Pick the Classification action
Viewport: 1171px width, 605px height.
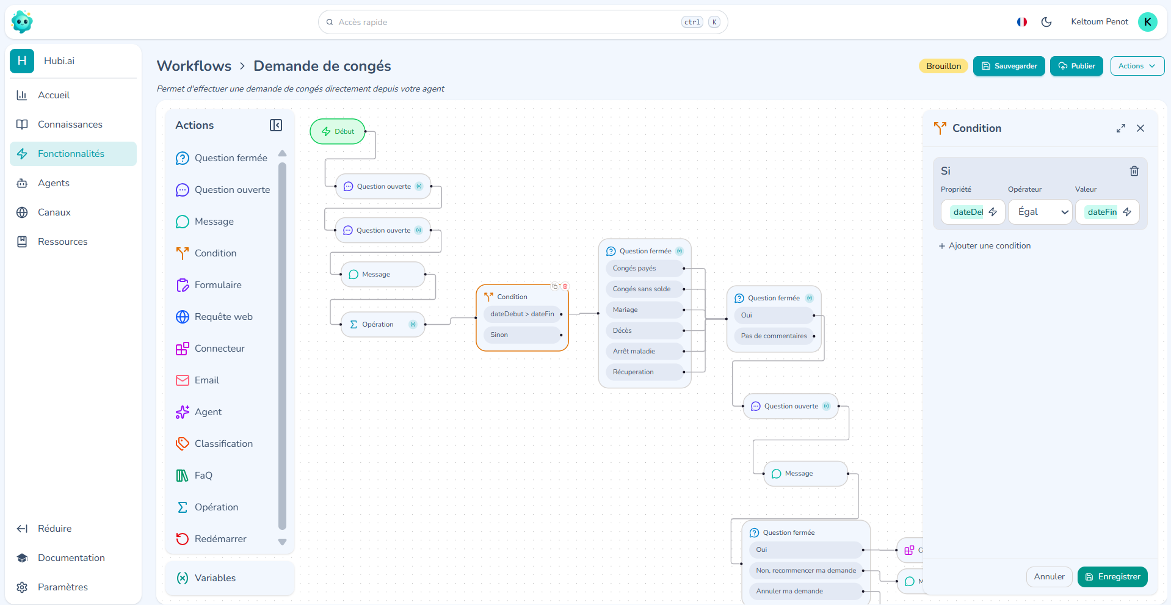[x=214, y=444]
